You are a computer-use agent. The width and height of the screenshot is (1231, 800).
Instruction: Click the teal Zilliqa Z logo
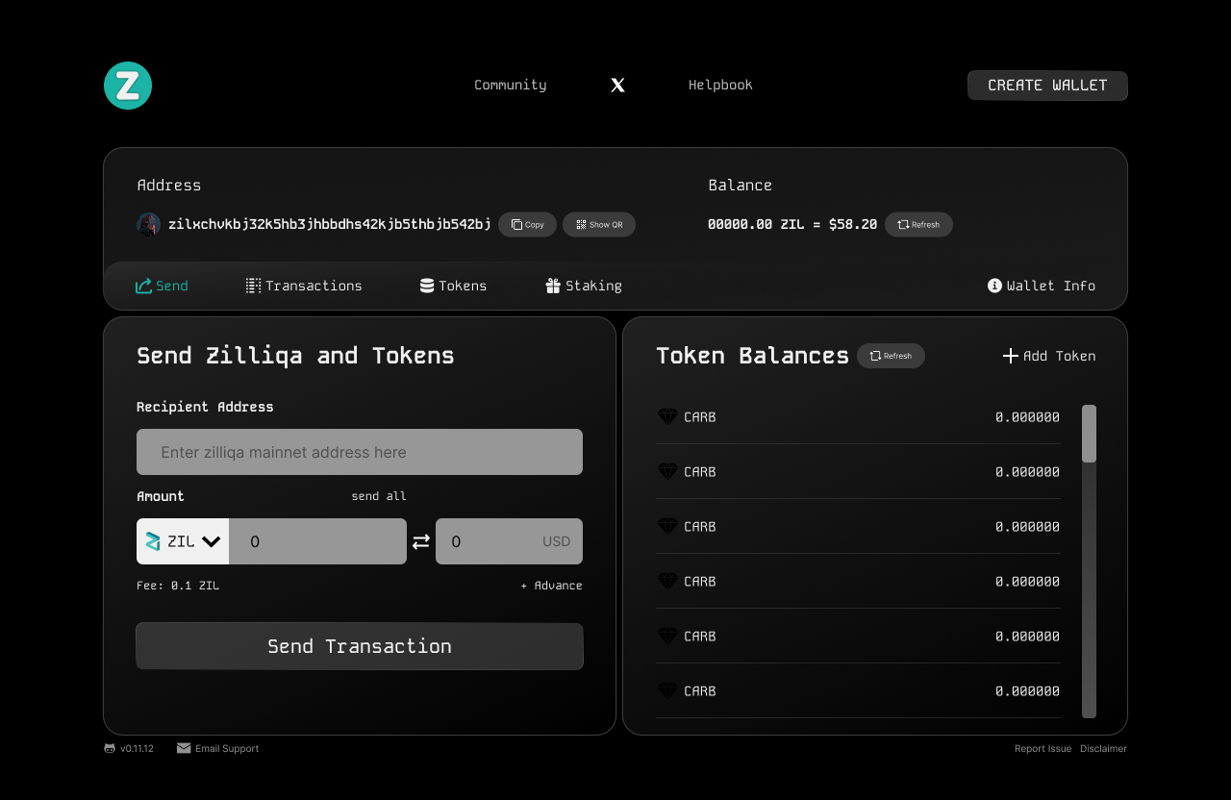(x=128, y=86)
